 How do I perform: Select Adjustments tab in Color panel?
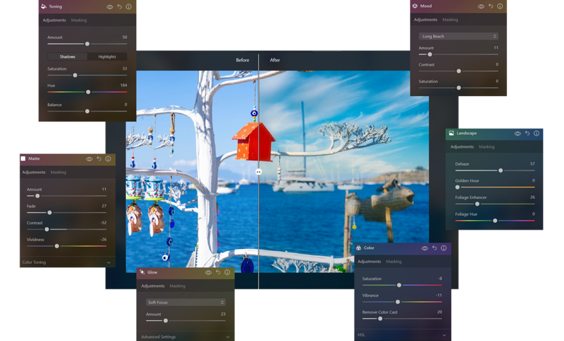(x=369, y=262)
